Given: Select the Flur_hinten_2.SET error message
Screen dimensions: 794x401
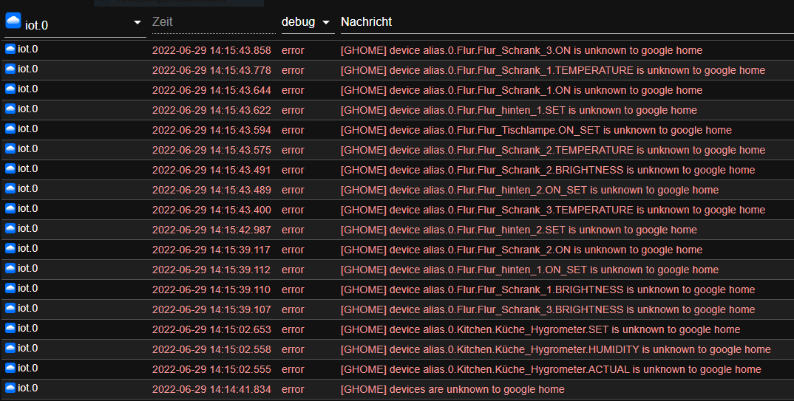Looking at the screenshot, I should pos(519,230).
